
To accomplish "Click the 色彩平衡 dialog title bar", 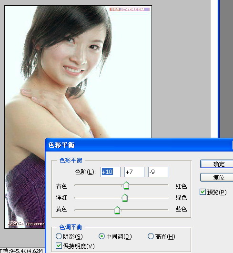I will pyautogui.click(x=139, y=145).
